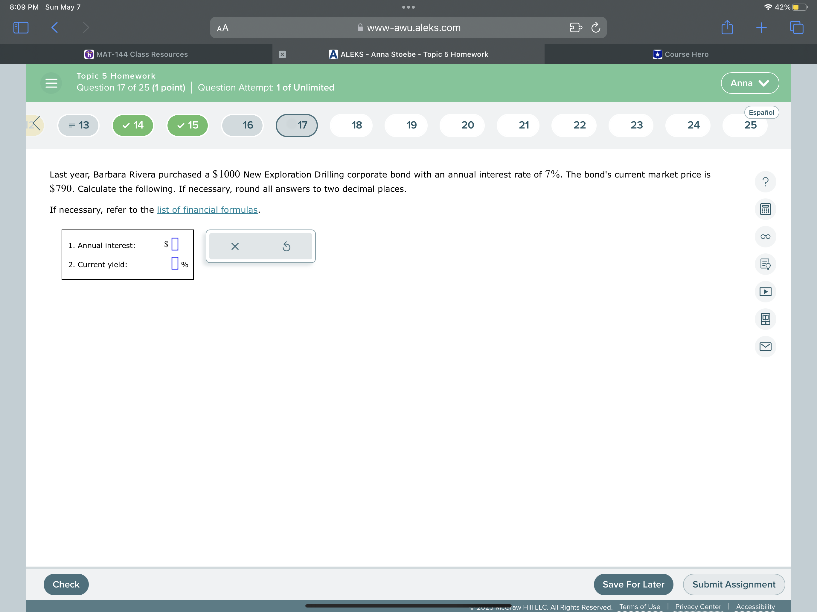Open the glasses explanation icon

click(765, 237)
